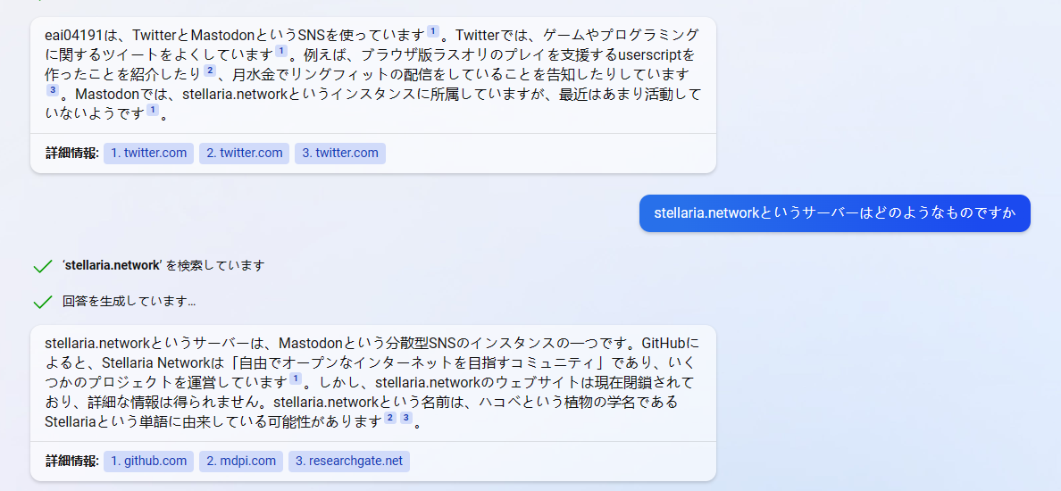The width and height of the screenshot is (1061, 491).
Task: Click citation 1 after SNSを使っています
Action: 433,31
